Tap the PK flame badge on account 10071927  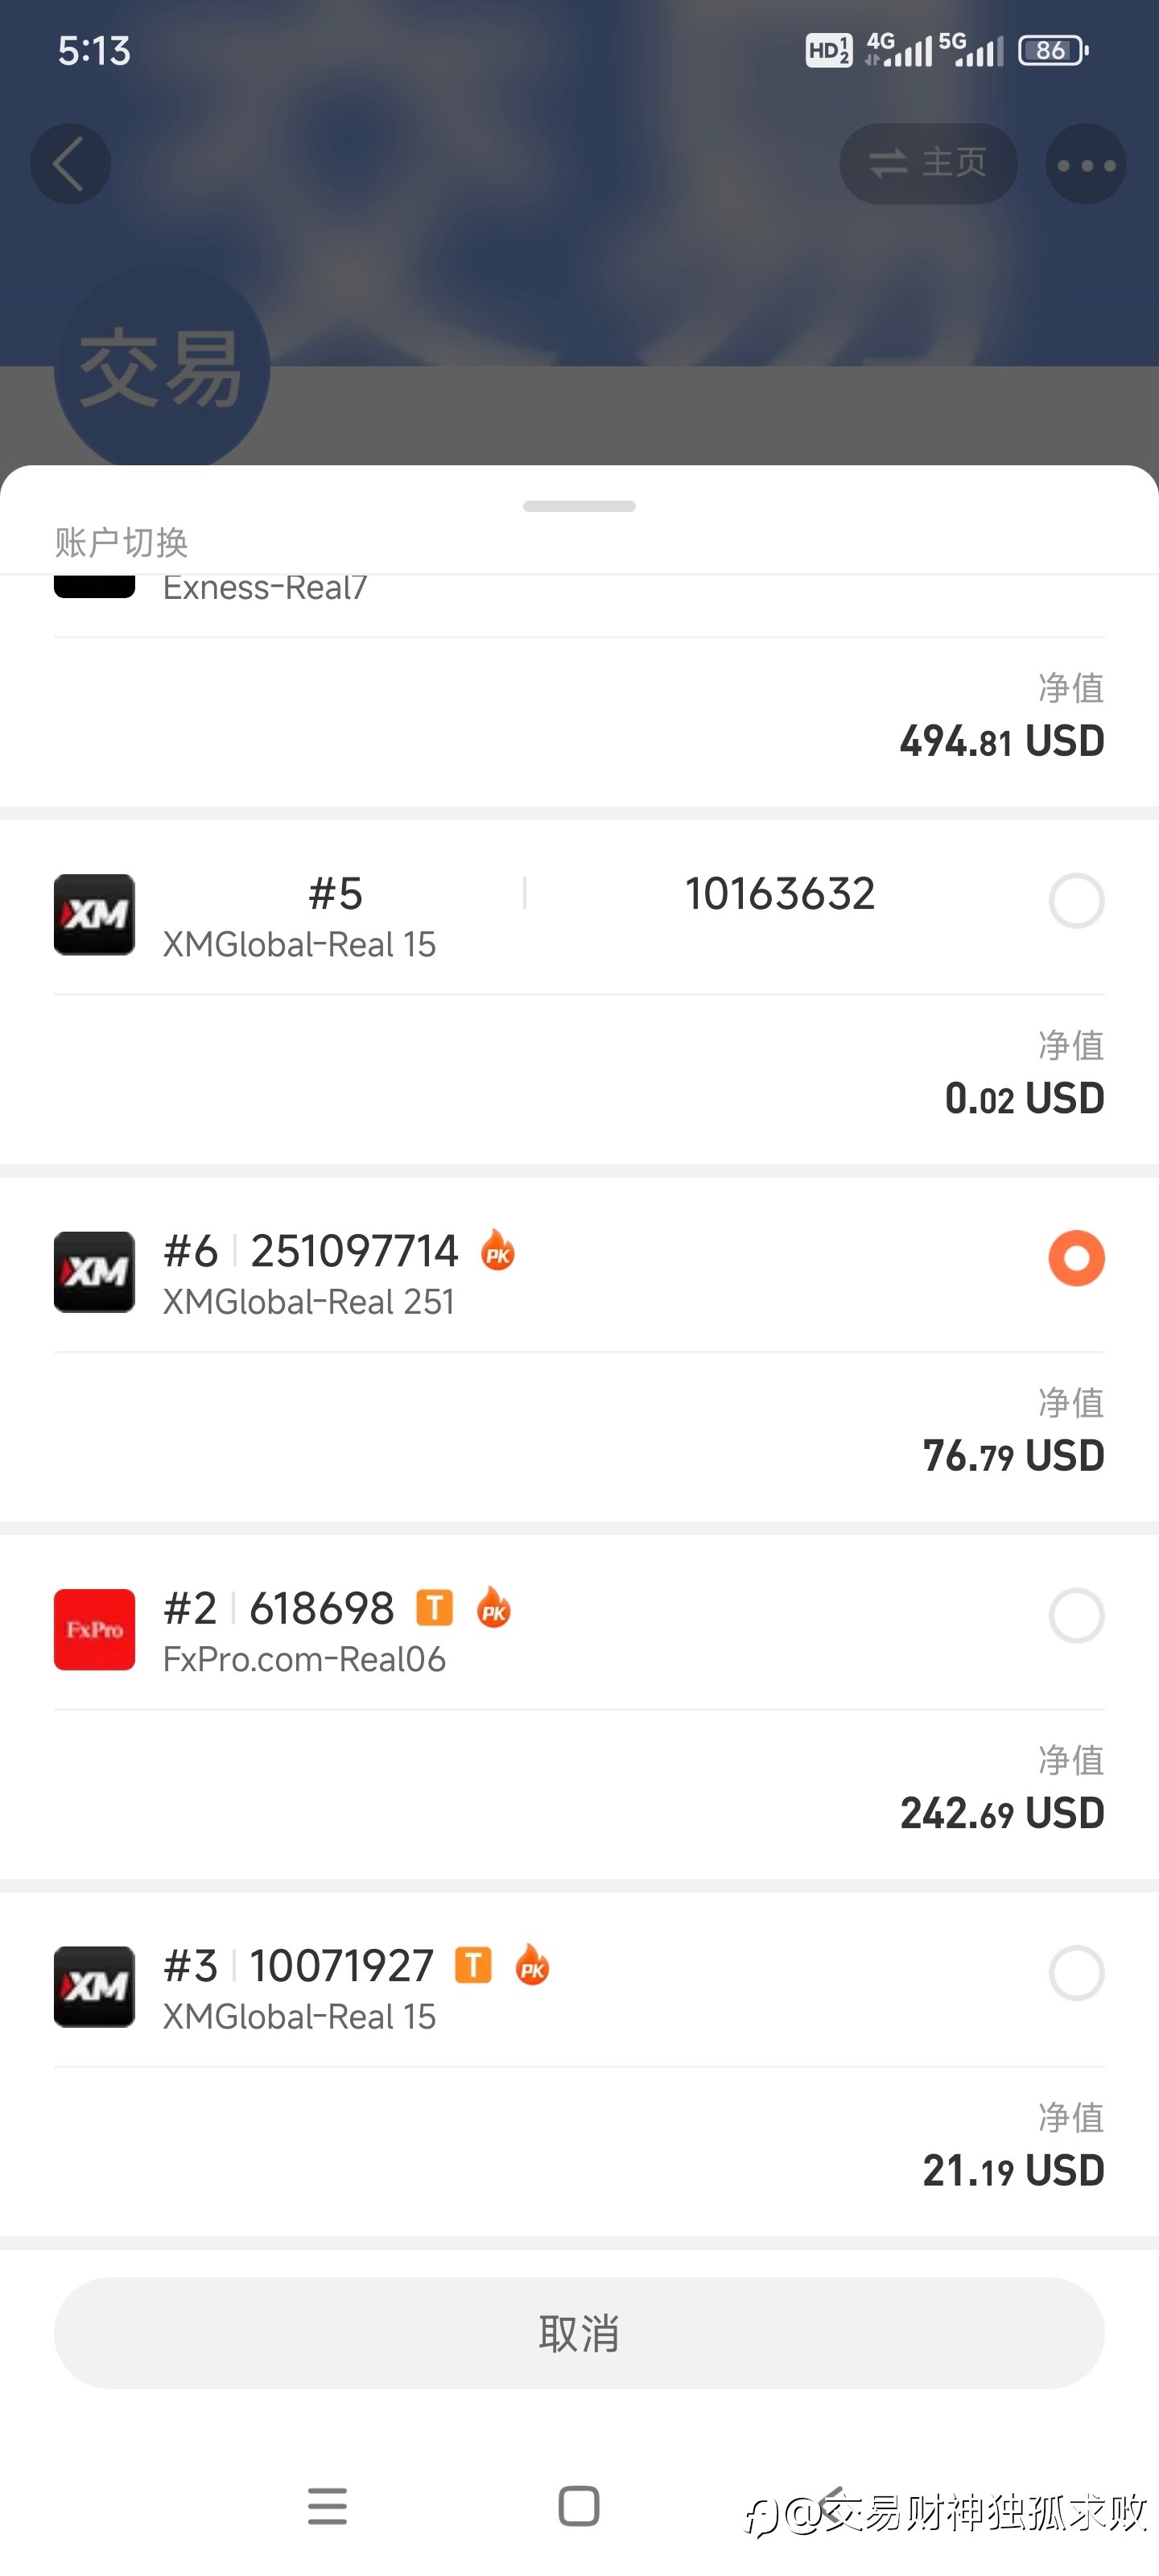point(532,1965)
